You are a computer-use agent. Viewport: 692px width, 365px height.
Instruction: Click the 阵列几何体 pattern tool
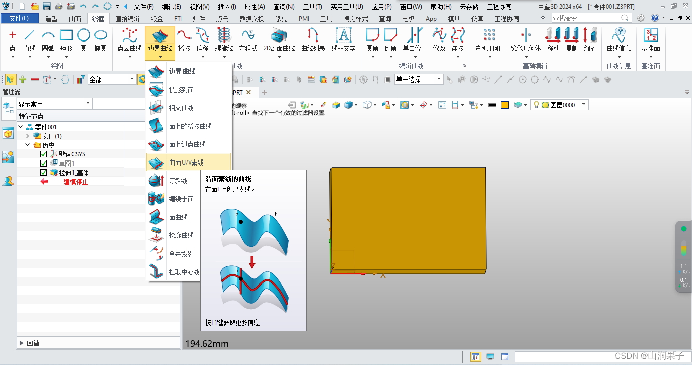pos(489,40)
